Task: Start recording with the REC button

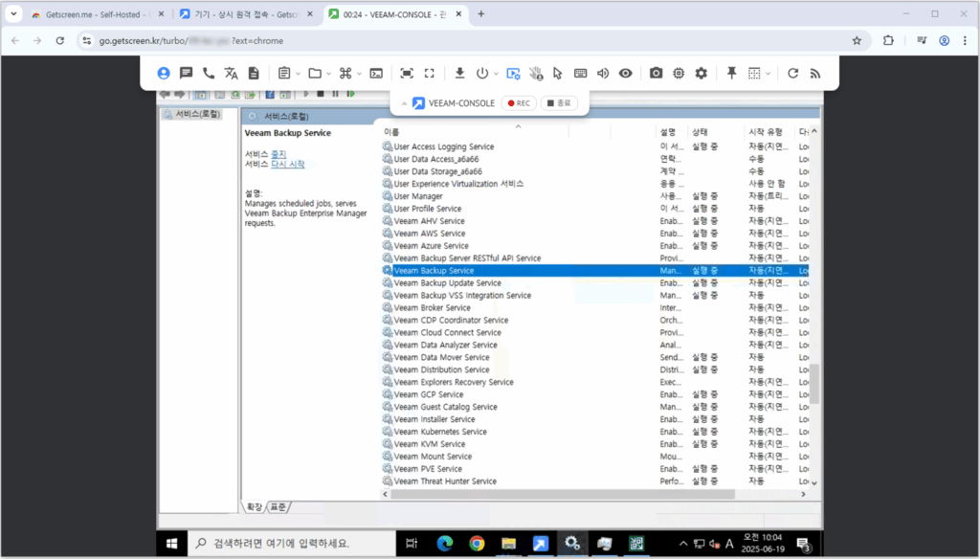Action: click(519, 103)
